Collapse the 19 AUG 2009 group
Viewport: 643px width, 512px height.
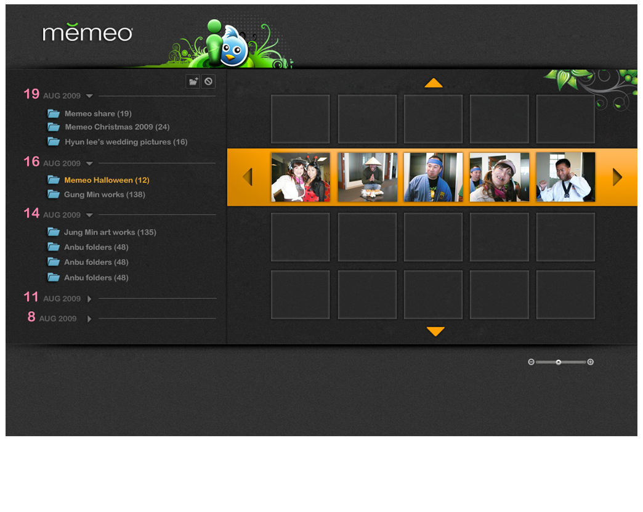coord(89,96)
